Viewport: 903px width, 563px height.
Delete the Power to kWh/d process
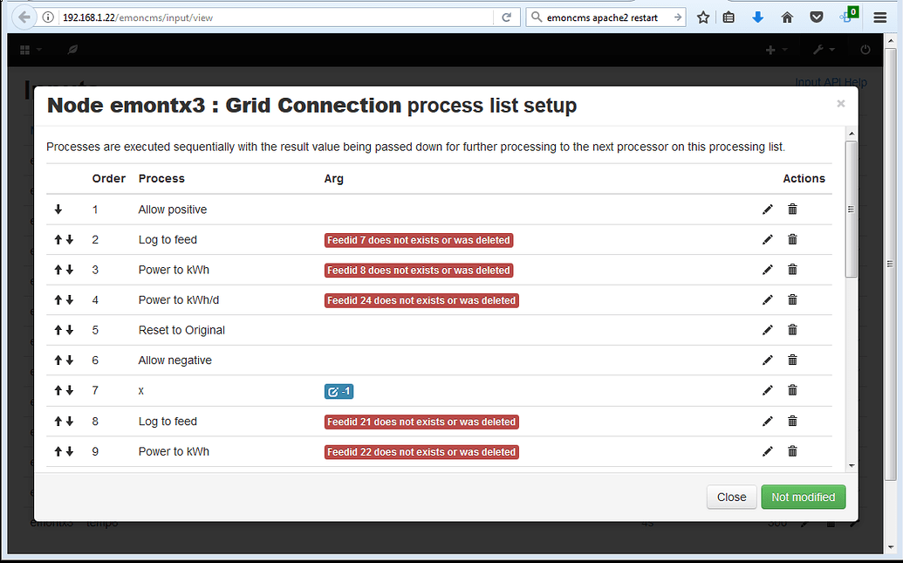tap(792, 299)
